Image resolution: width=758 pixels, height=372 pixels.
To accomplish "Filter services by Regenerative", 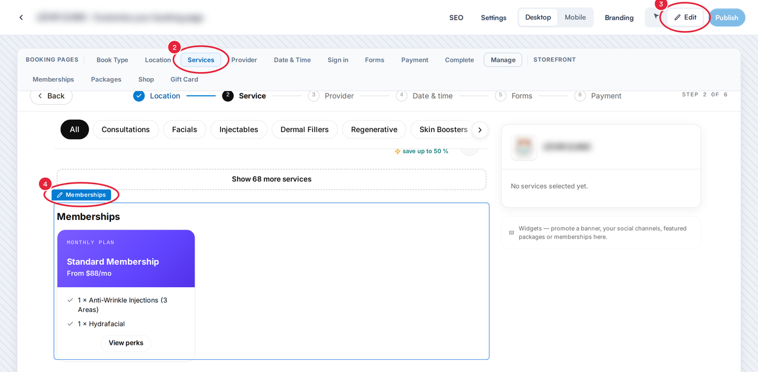I will tap(374, 130).
